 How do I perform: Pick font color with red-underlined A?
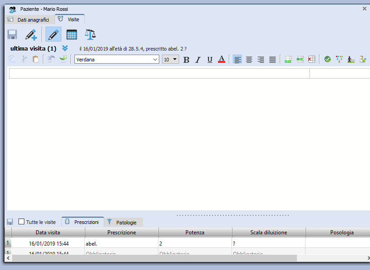coord(221,60)
